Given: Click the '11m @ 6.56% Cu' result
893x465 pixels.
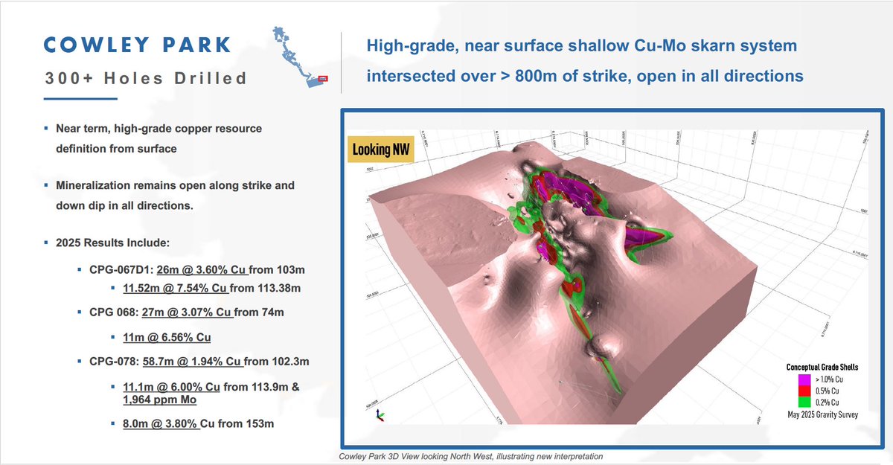Looking at the screenshot, I should click(x=167, y=338).
